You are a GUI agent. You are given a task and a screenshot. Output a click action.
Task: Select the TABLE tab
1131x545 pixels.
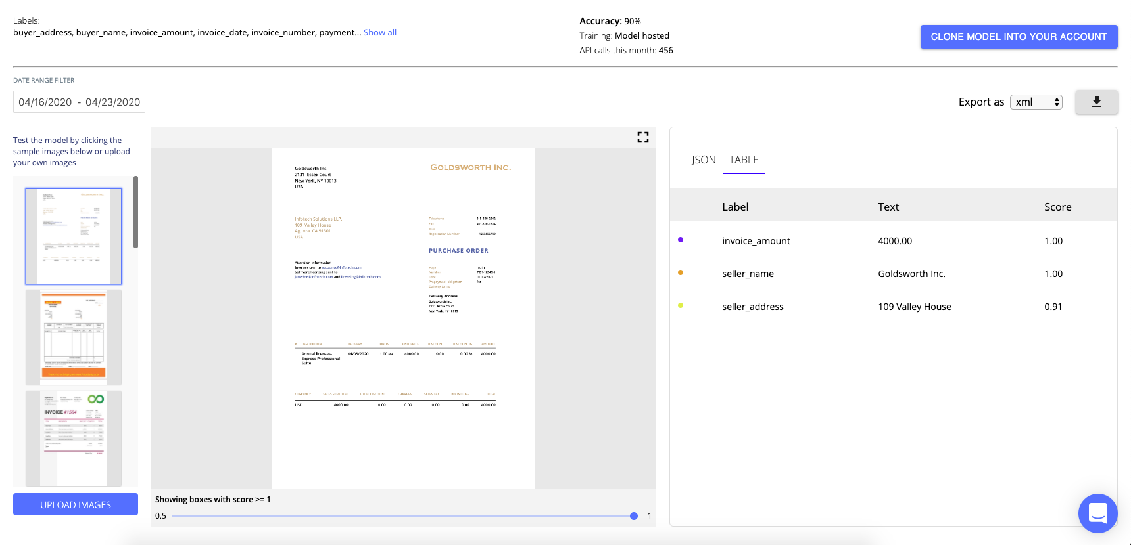[x=744, y=160]
